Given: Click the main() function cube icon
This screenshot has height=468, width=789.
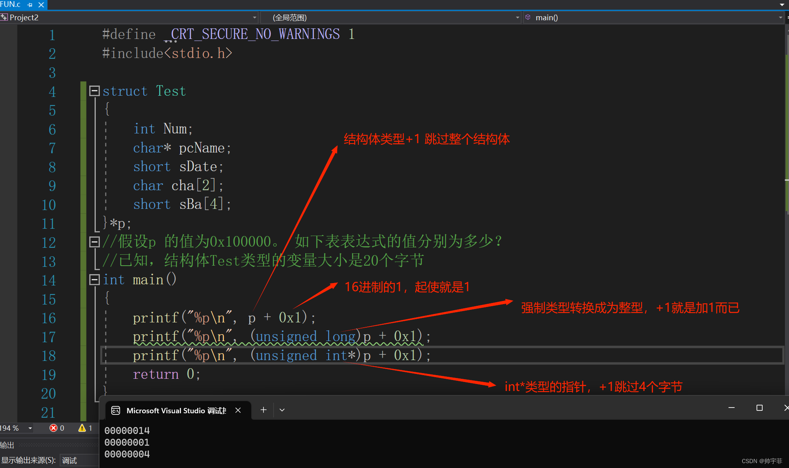Looking at the screenshot, I should pyautogui.click(x=528, y=17).
